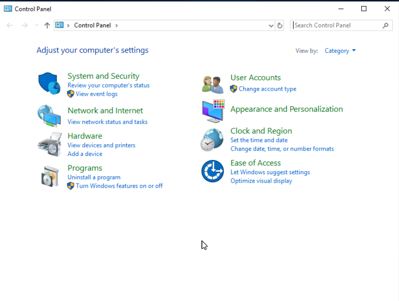Click the Network and Internet globe icon
Image resolution: width=399 pixels, height=301 pixels.
click(x=49, y=116)
